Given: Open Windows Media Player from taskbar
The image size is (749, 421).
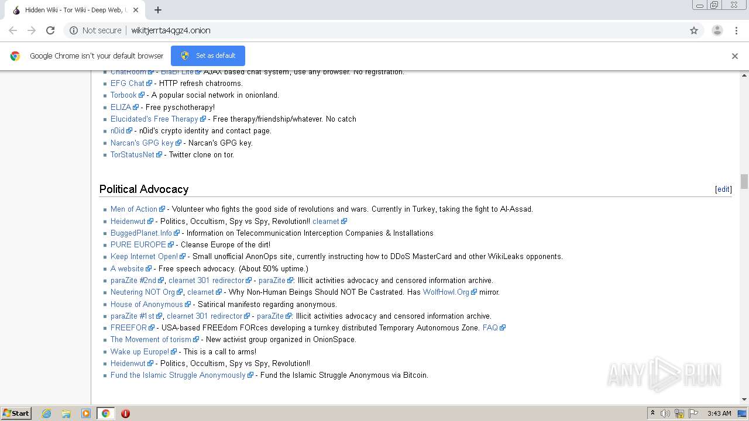Looking at the screenshot, I should tap(86, 413).
